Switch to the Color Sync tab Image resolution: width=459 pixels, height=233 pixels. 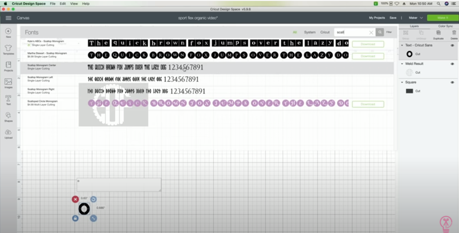445,26
